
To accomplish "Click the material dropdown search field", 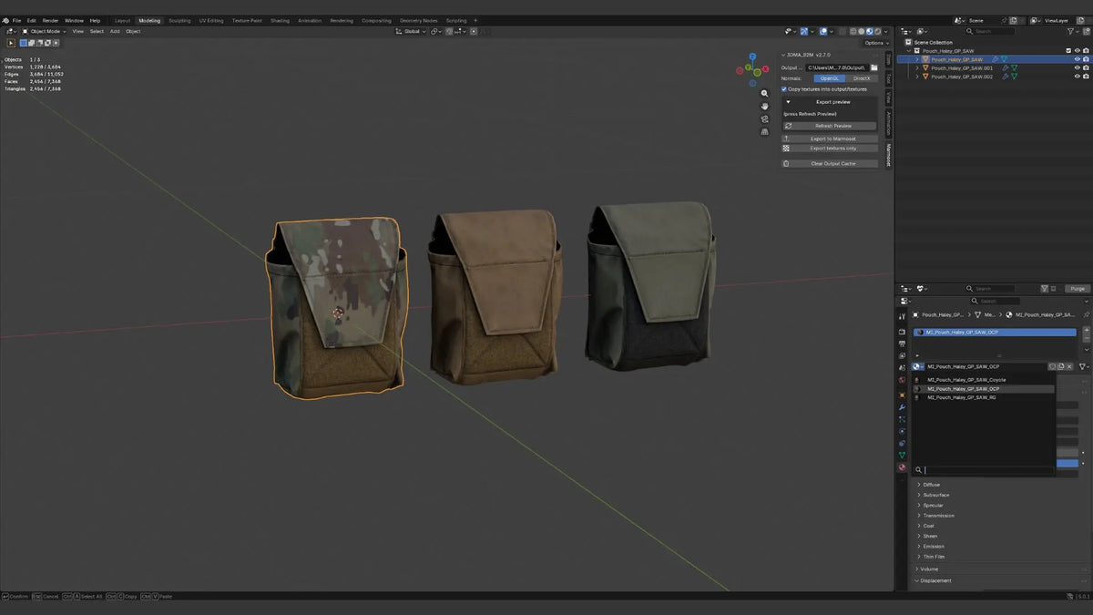I will pos(988,470).
